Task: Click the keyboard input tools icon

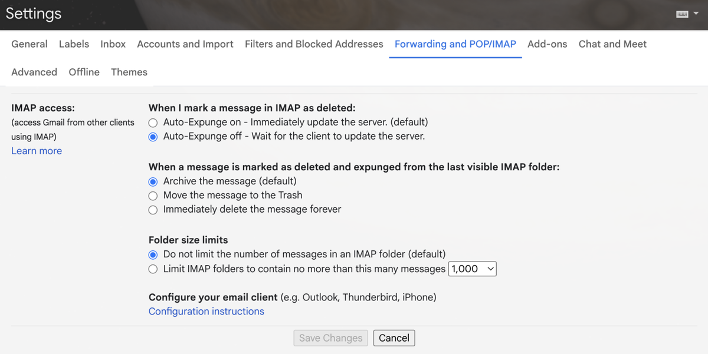Action: pos(682,14)
